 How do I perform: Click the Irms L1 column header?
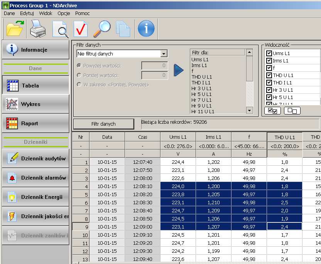click(213, 137)
